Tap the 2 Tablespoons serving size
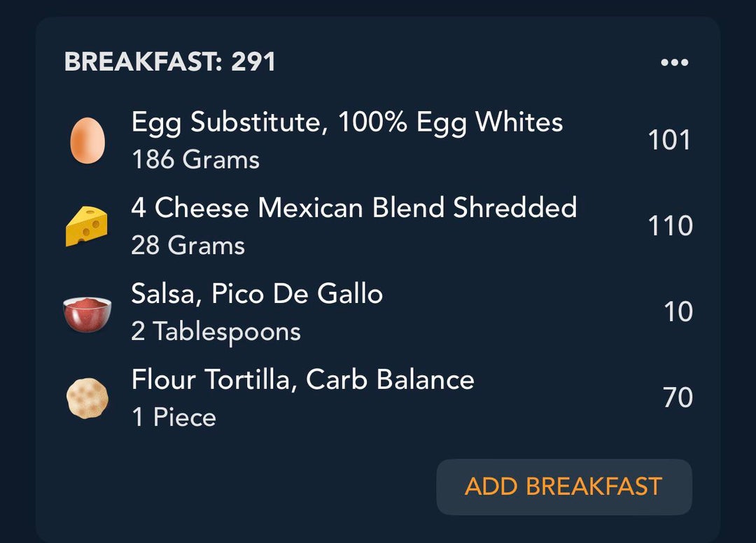 coord(216,332)
